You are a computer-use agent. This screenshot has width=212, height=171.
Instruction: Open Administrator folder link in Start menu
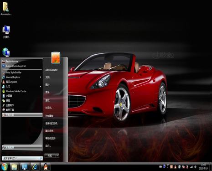click(52, 70)
